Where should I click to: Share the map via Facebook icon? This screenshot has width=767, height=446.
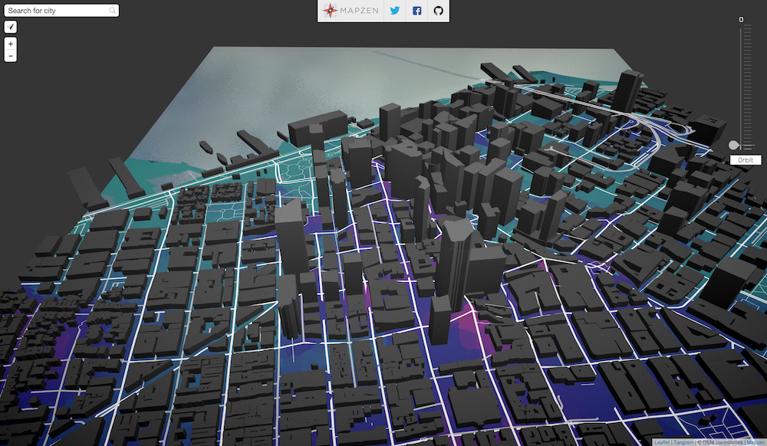click(416, 10)
